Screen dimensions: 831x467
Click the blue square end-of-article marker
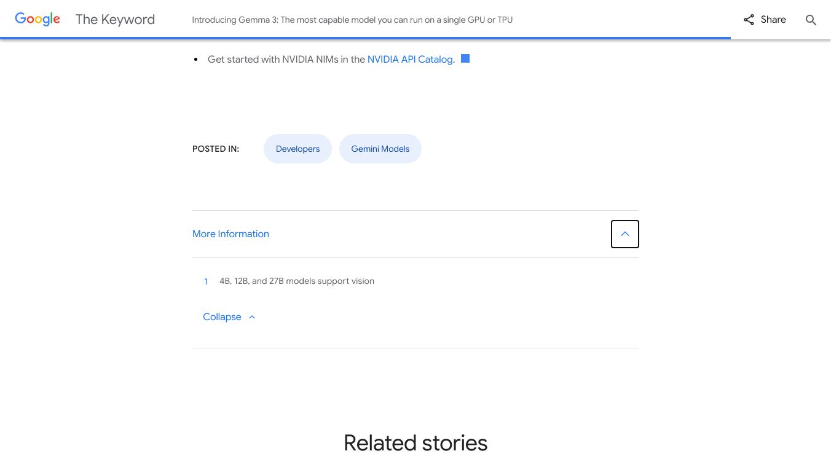[x=465, y=58]
